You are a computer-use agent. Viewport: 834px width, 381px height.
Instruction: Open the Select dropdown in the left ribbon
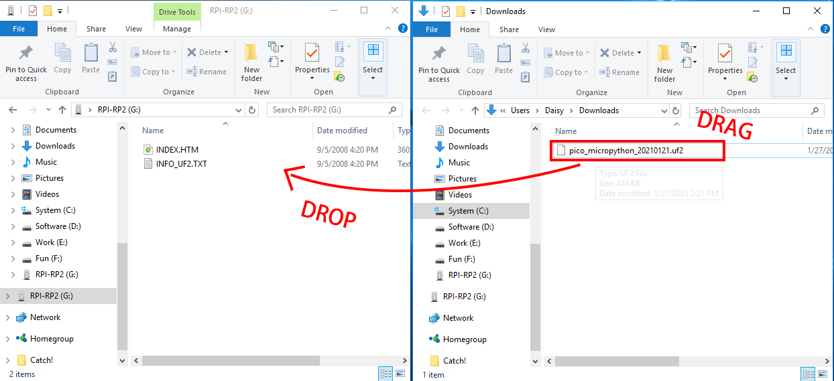pyautogui.click(x=373, y=60)
